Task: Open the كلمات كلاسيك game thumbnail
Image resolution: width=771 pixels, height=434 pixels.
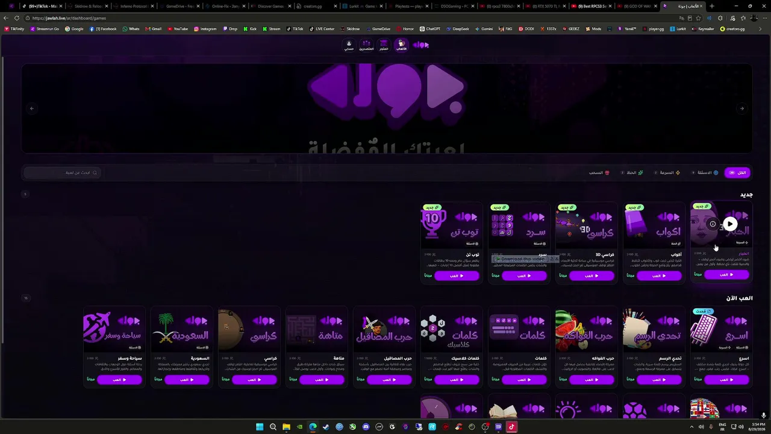Action: (x=451, y=329)
